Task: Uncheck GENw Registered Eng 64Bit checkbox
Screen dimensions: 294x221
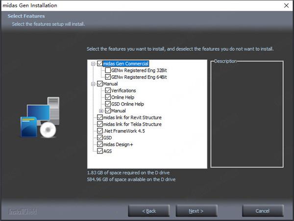Action: click(108, 77)
